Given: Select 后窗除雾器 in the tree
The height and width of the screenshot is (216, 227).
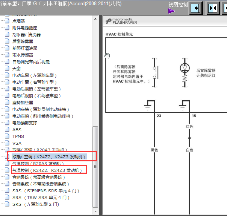Looking at the screenshot, I should (x=23, y=41).
